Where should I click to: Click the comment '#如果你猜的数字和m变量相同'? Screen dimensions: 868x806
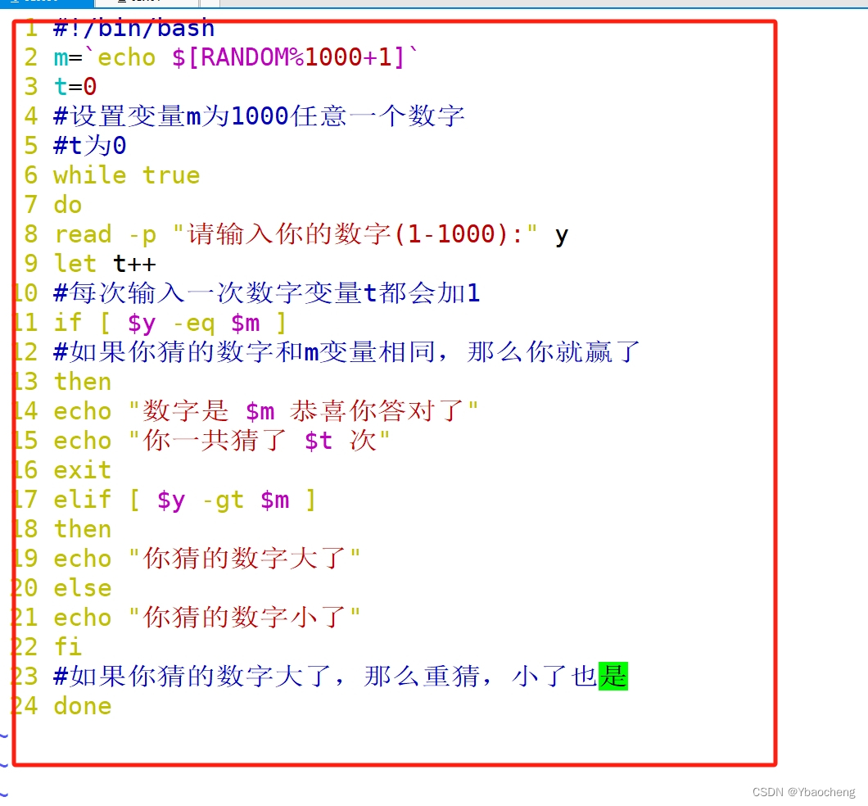(x=251, y=352)
